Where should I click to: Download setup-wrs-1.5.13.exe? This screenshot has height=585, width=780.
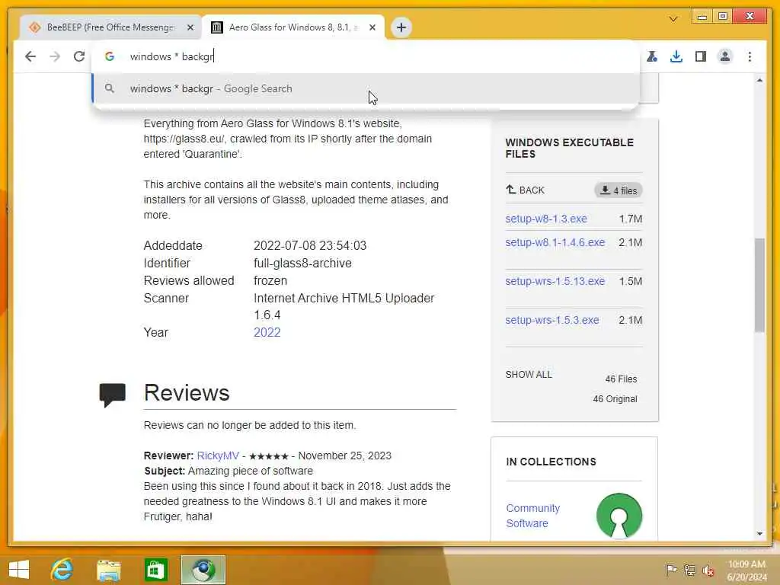(555, 281)
